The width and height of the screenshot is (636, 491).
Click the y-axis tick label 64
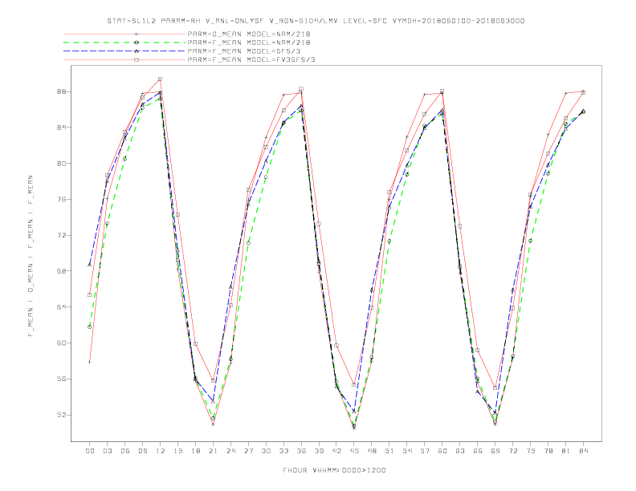61,307
